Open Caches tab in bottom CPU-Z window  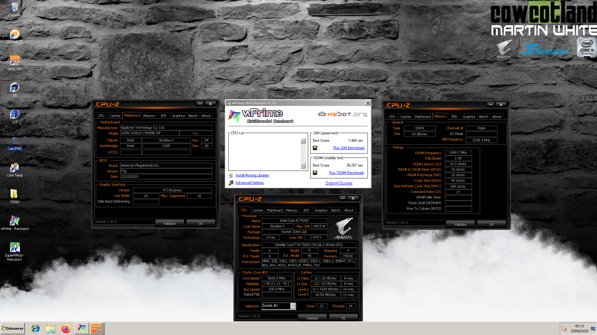(257, 210)
